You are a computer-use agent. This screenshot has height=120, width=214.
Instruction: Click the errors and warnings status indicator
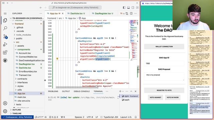tap(53, 117)
